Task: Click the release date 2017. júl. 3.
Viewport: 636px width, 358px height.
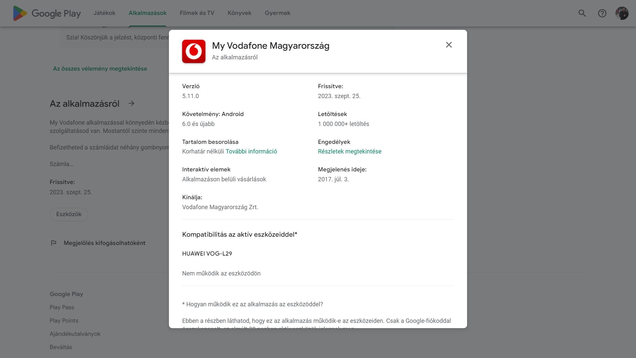Action: pyautogui.click(x=333, y=179)
